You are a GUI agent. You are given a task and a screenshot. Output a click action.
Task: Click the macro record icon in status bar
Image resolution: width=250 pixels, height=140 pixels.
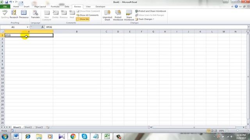pos(12,131)
